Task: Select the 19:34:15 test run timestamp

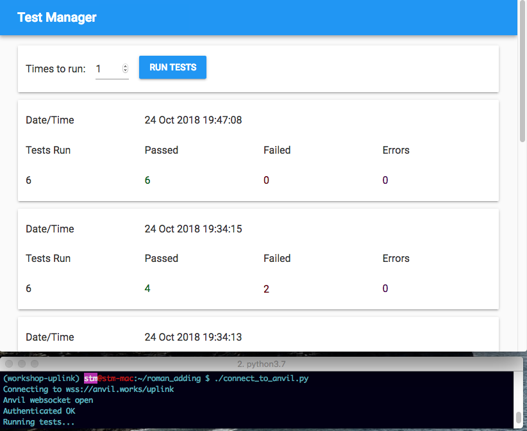Action: [193, 229]
